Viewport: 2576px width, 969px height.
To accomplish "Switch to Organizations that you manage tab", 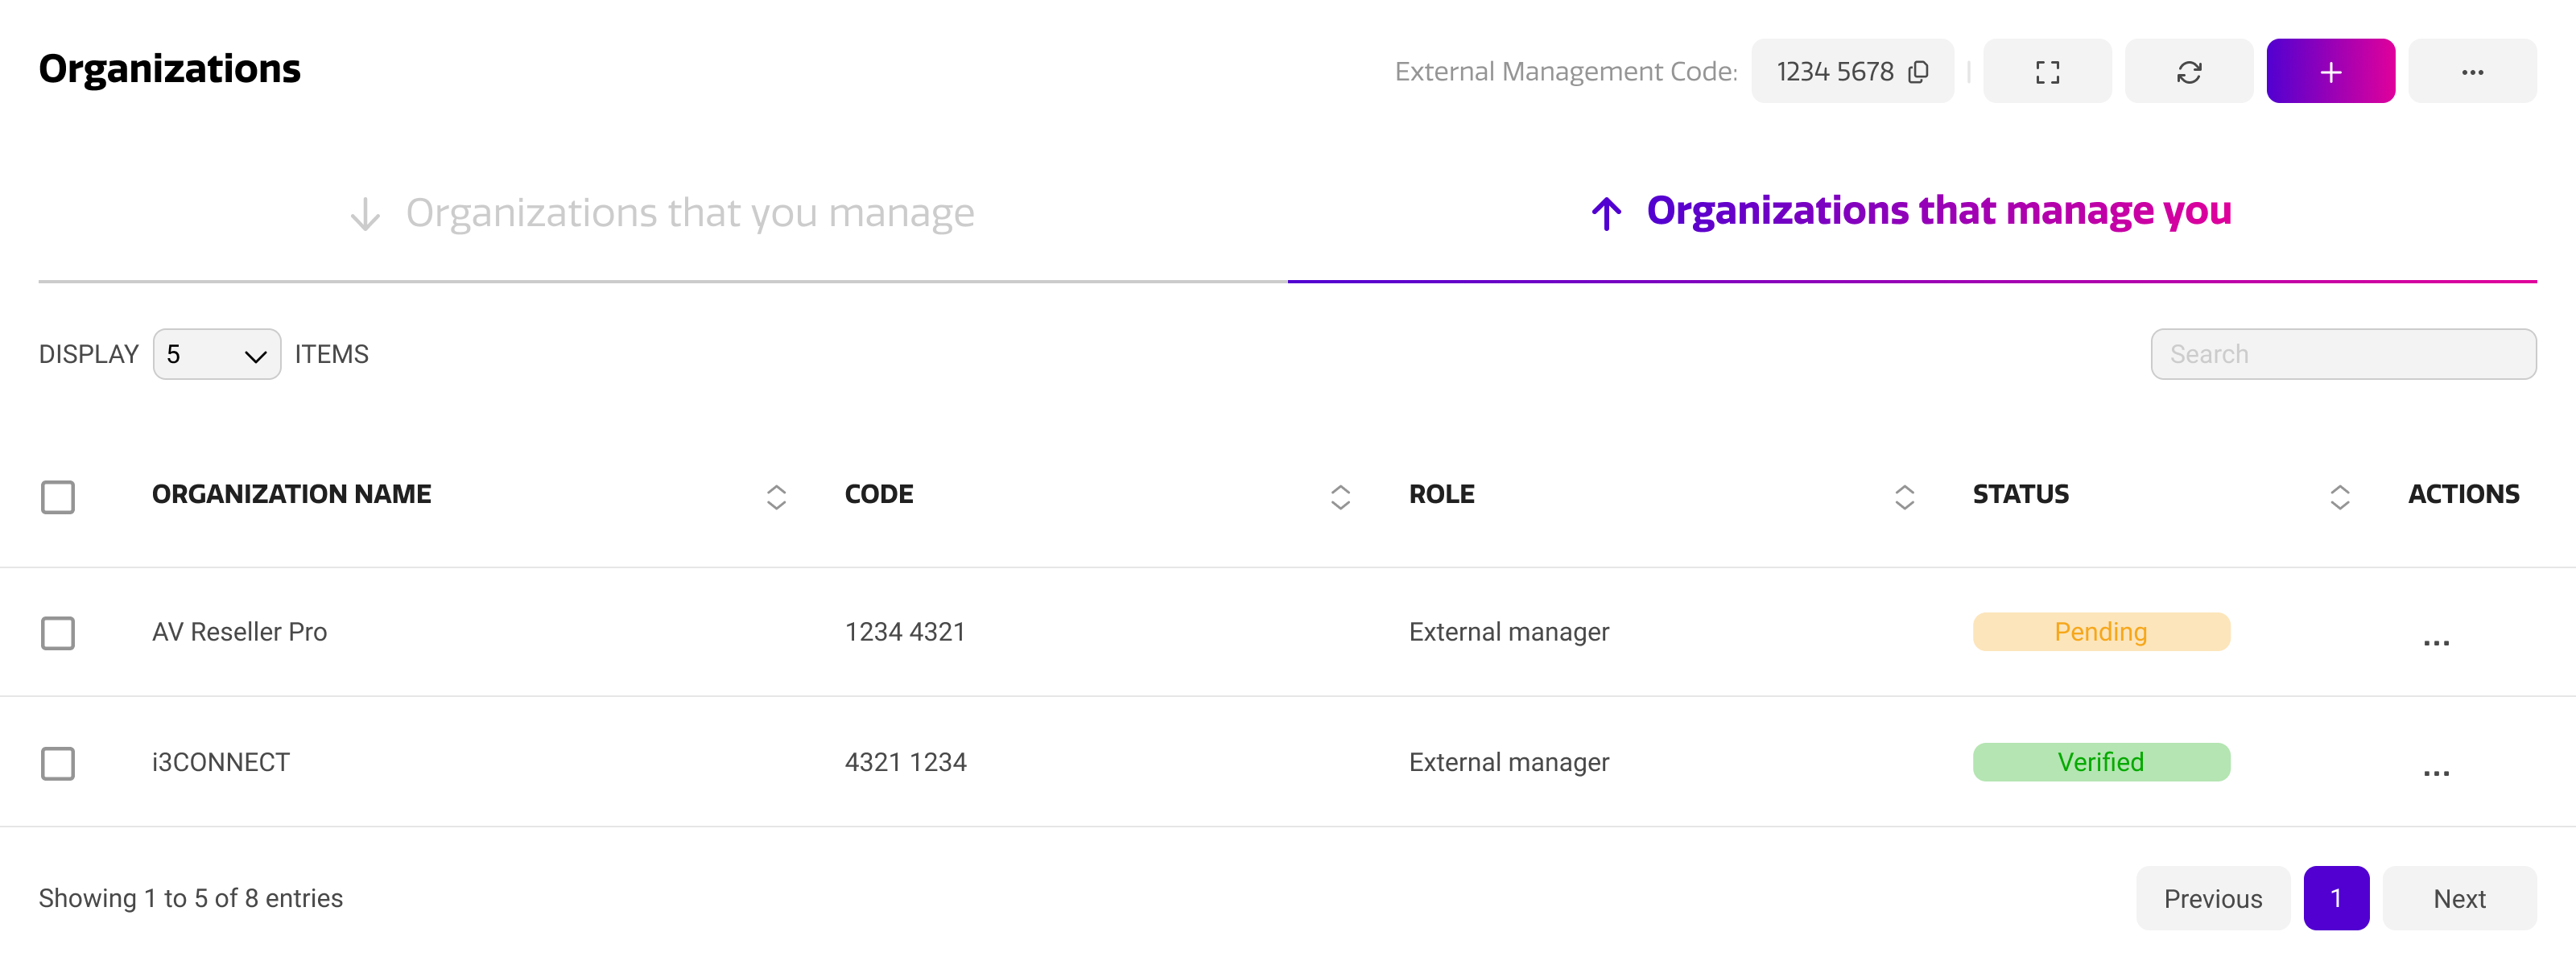I will (x=662, y=213).
